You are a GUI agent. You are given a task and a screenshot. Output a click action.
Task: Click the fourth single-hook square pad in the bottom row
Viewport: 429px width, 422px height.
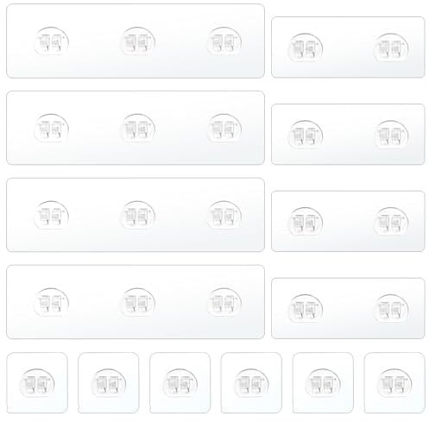pos(251,383)
